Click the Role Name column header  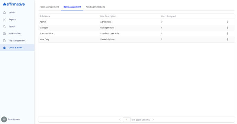pos(45,16)
